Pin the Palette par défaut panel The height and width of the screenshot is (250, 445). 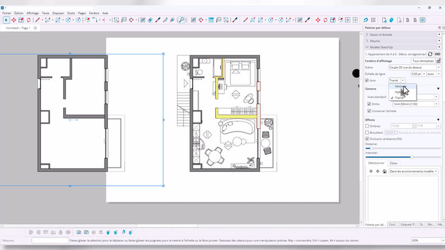click(x=439, y=28)
